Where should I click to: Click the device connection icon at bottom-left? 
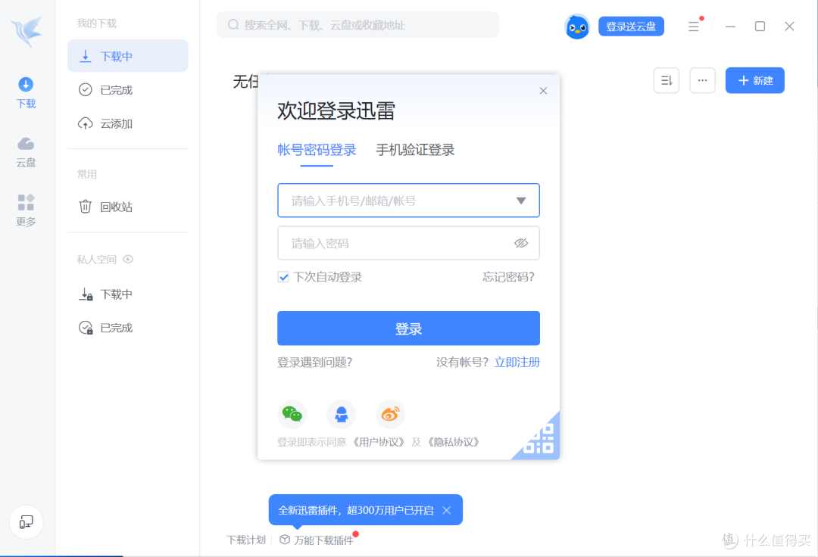point(26,521)
